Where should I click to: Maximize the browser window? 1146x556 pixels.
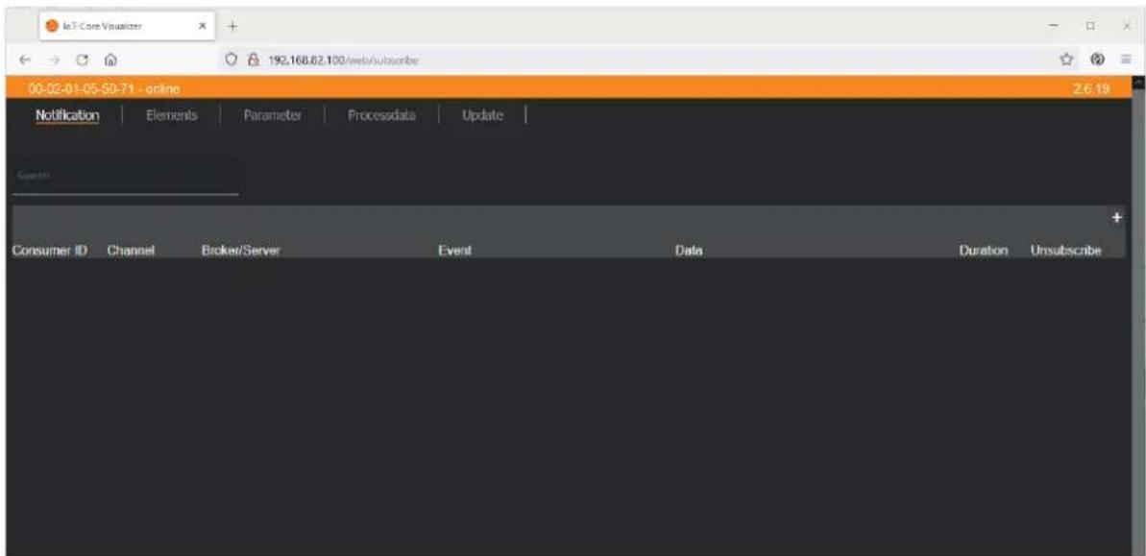(1090, 25)
